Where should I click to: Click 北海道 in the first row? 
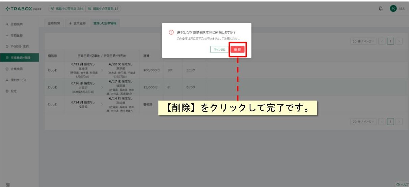83,68
